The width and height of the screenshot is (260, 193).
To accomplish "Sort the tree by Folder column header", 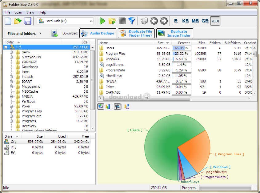I will click(32, 42).
